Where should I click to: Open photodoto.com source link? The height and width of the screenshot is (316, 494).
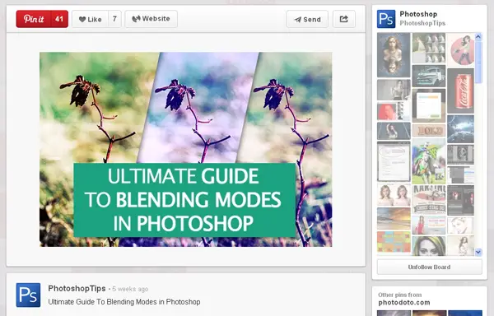click(x=404, y=303)
